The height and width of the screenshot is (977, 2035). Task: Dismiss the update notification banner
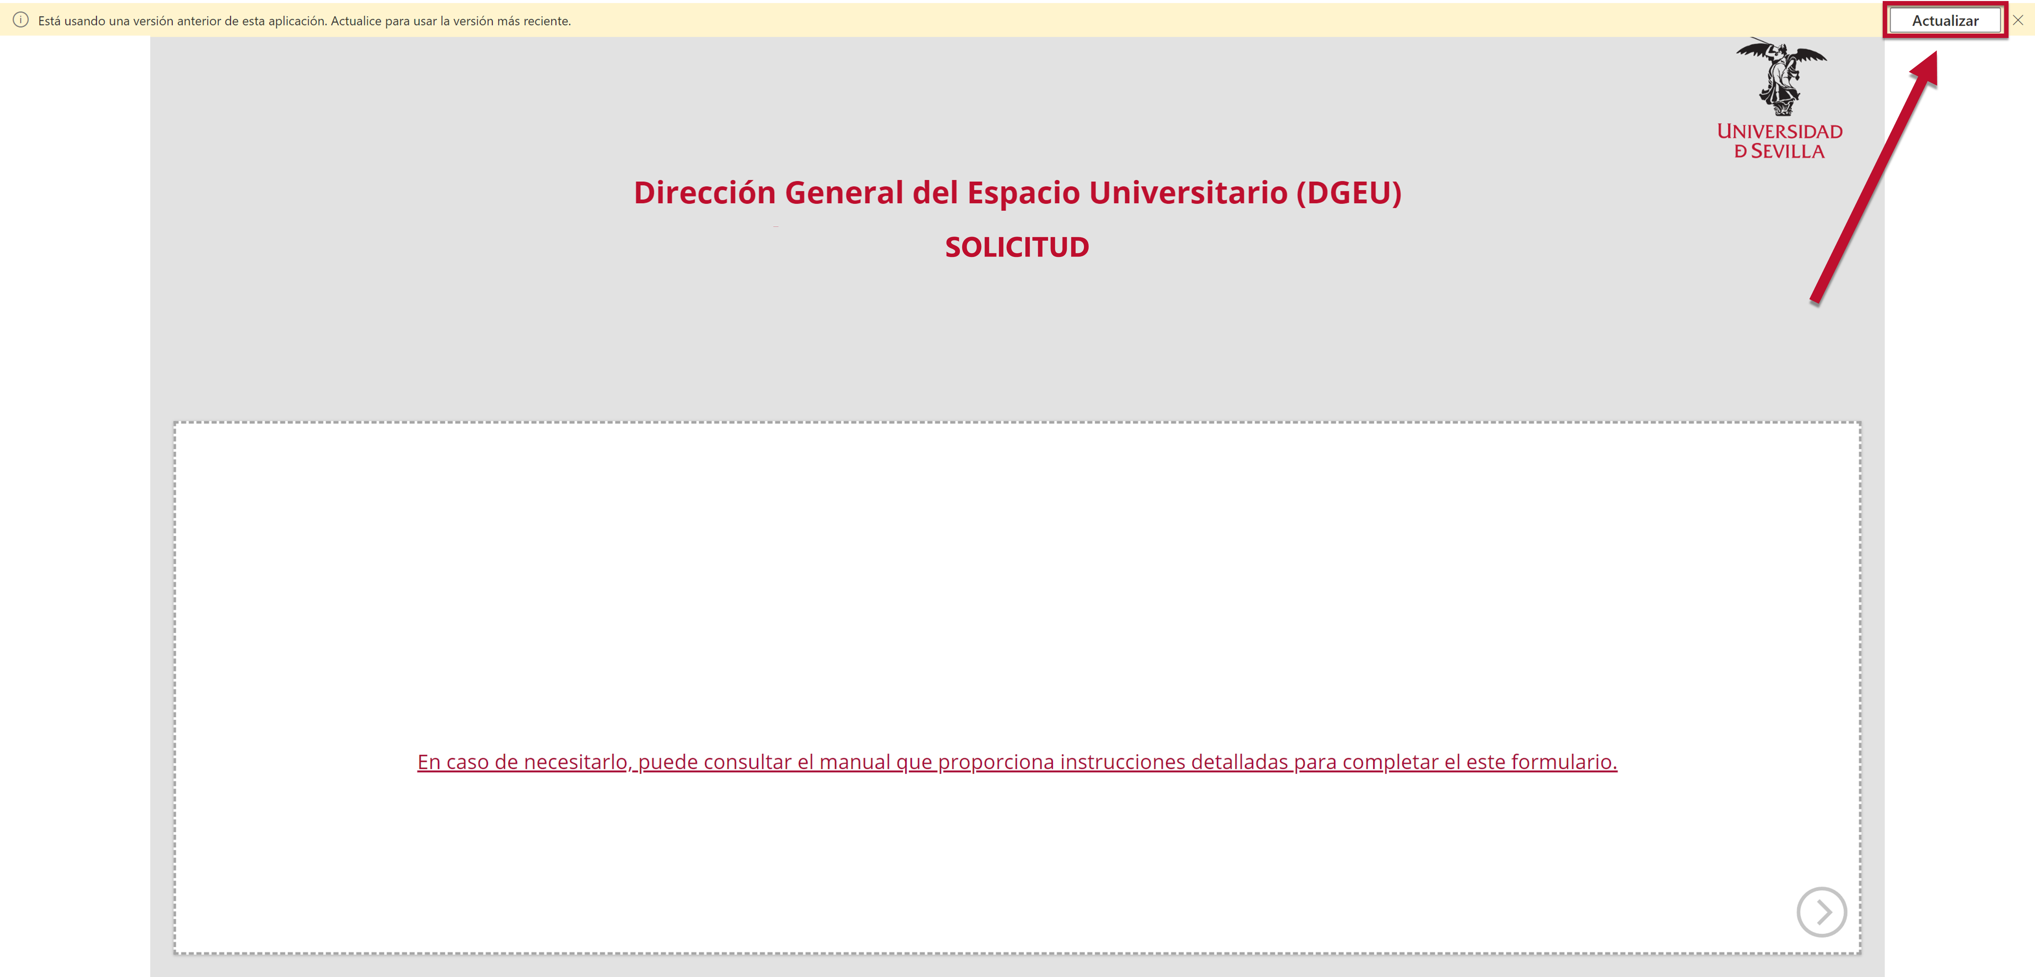[x=2018, y=21]
